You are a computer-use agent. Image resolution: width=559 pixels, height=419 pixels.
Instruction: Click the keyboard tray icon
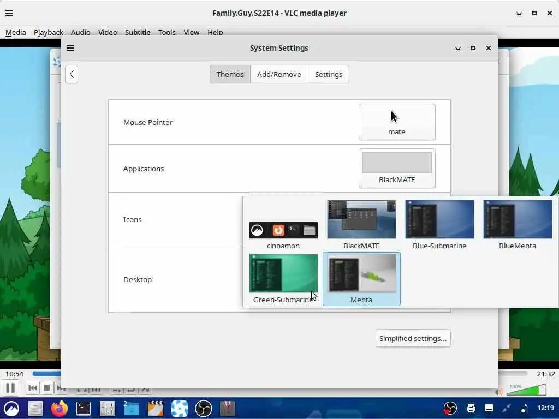[x=489, y=408]
